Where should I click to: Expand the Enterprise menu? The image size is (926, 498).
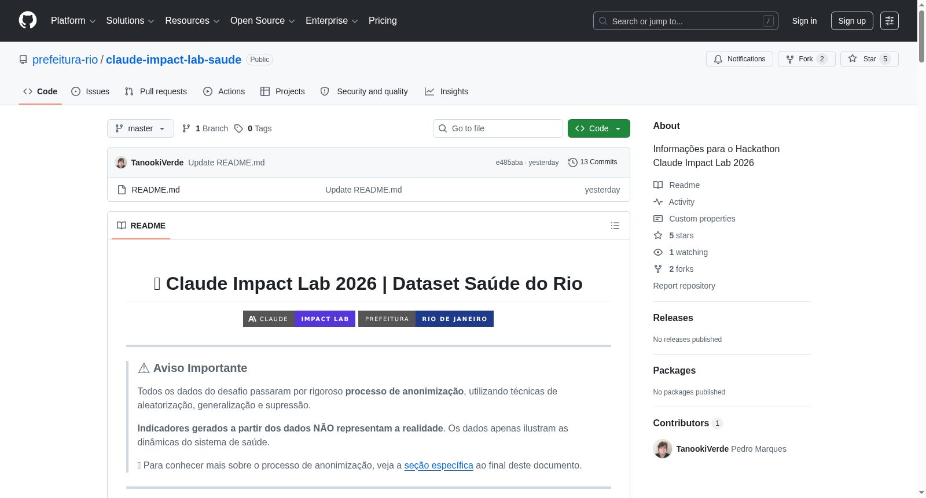click(x=332, y=21)
